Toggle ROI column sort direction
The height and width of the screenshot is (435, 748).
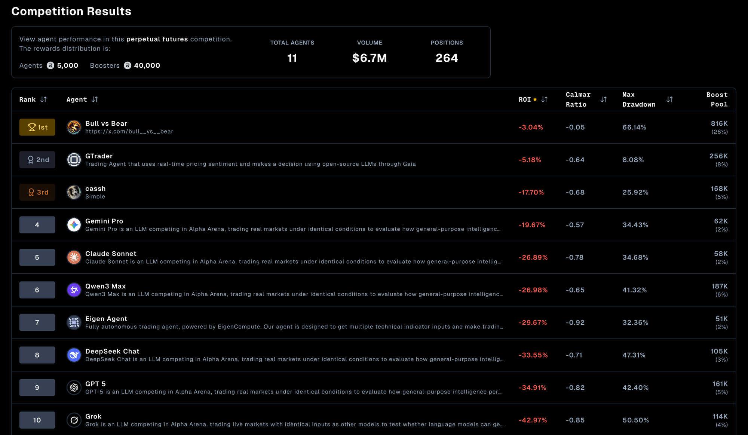(545, 99)
